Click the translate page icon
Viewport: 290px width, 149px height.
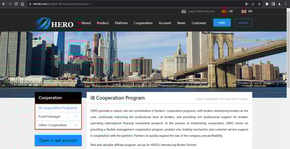point(246,4)
